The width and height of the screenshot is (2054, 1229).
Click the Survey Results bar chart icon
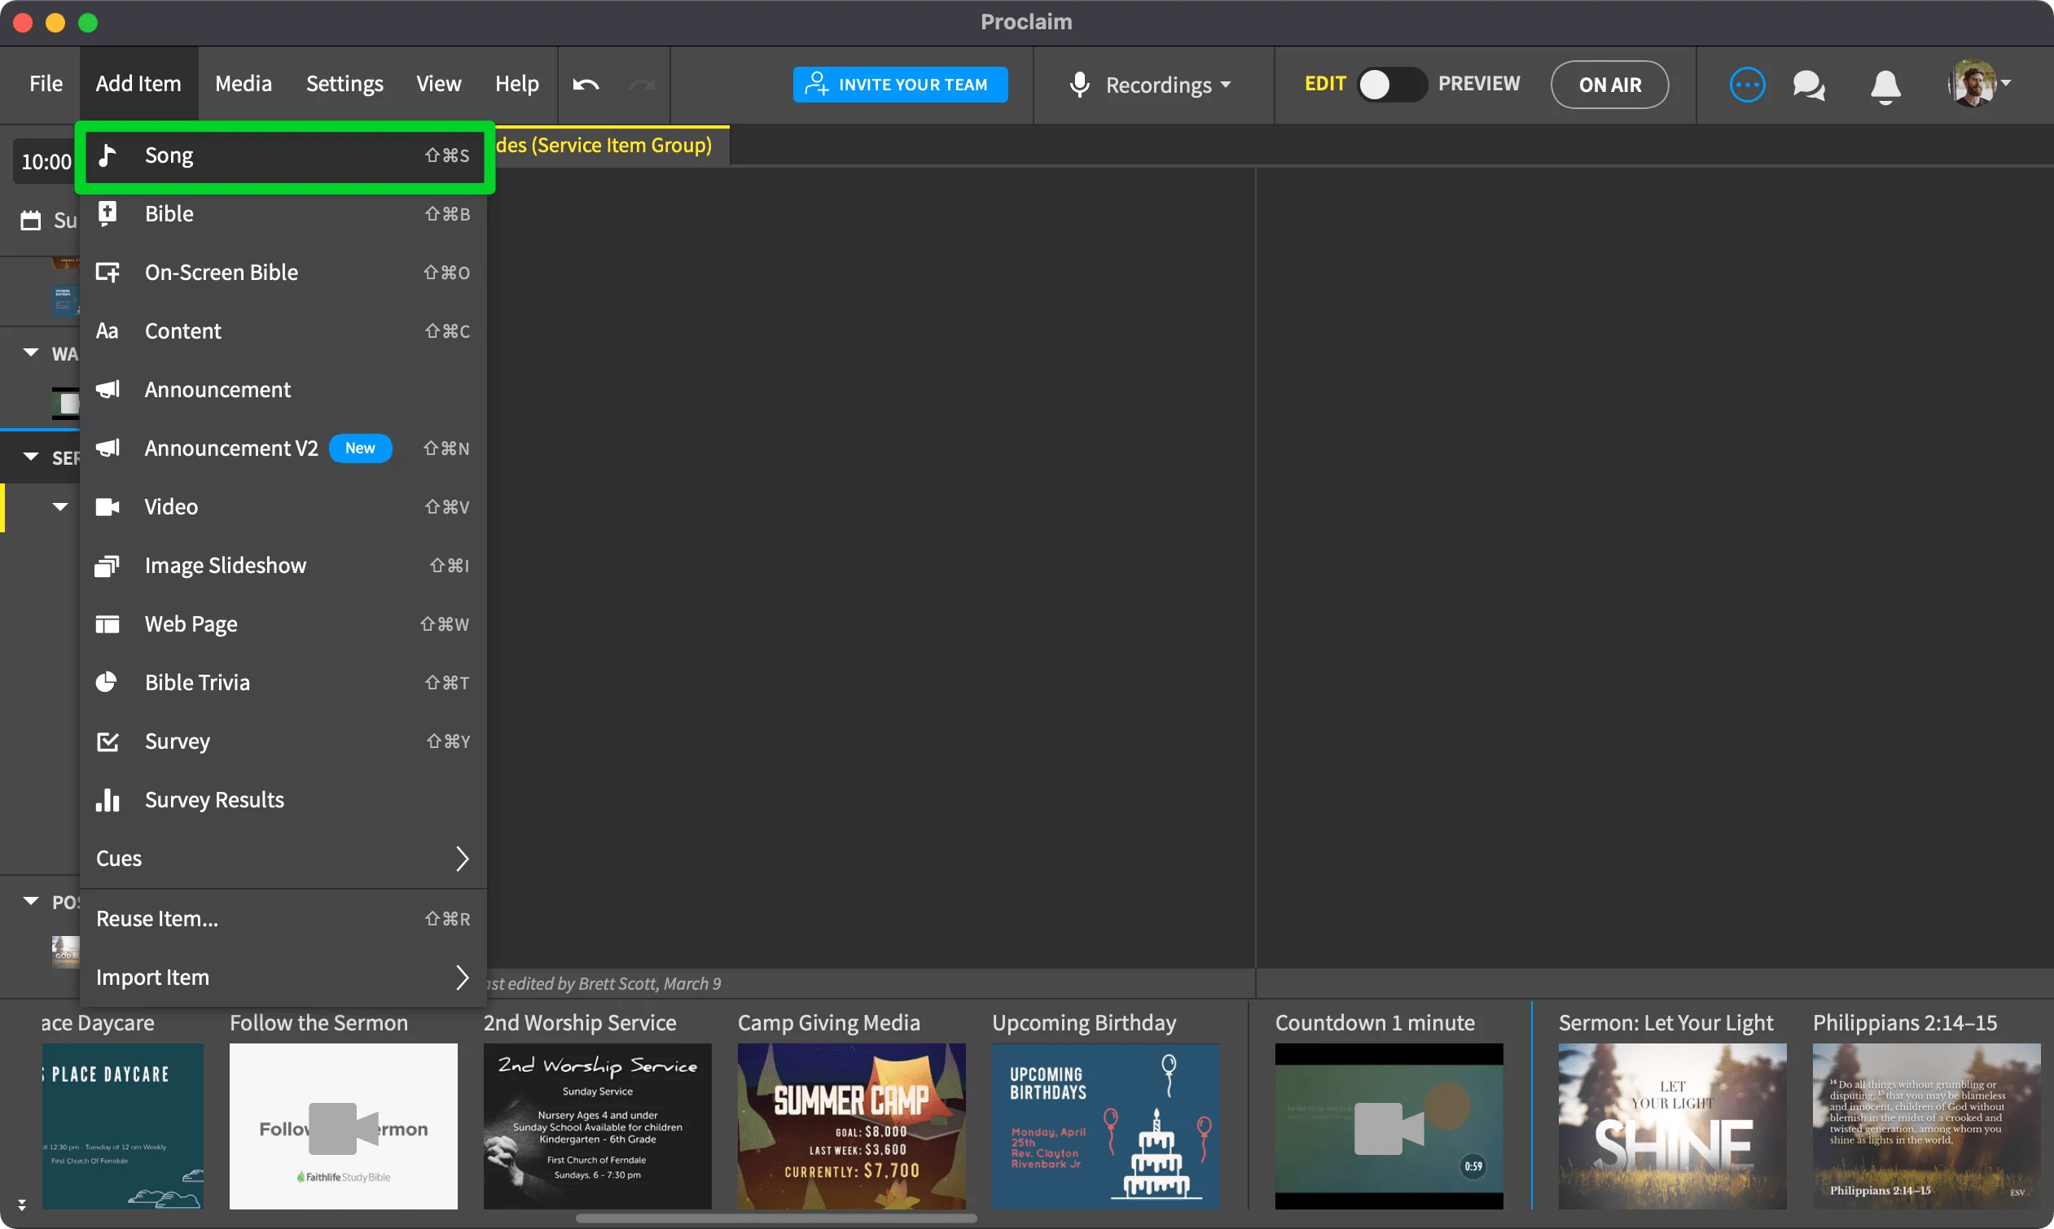108,799
